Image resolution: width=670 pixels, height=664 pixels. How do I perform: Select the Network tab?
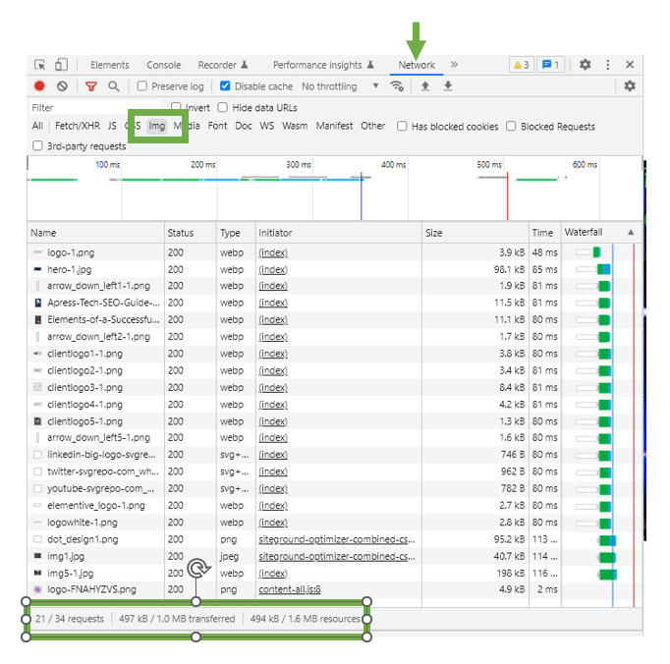(417, 65)
